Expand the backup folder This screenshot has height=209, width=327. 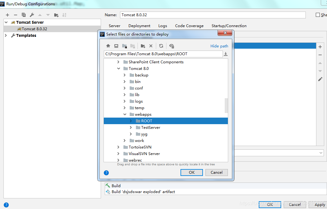point(124,75)
